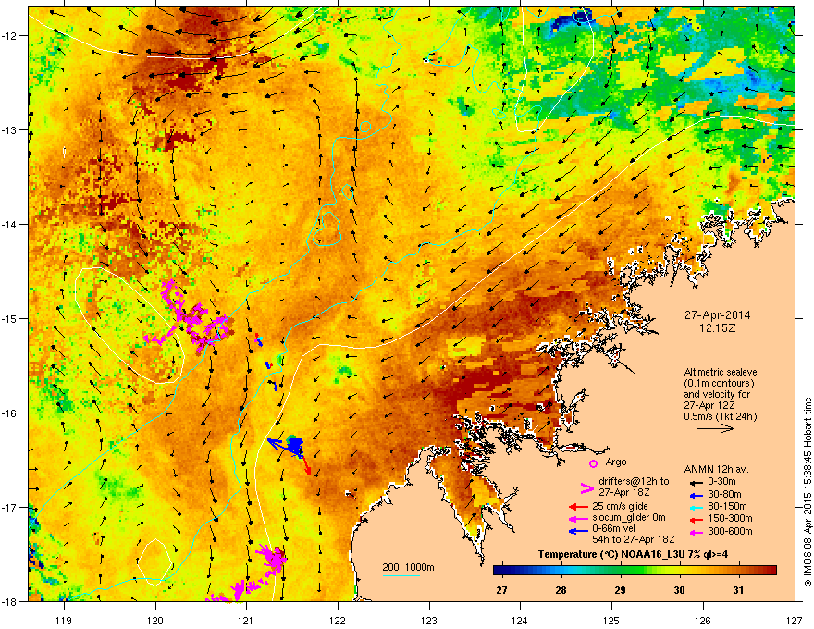Click the '80-150m' depth label

pos(727,506)
